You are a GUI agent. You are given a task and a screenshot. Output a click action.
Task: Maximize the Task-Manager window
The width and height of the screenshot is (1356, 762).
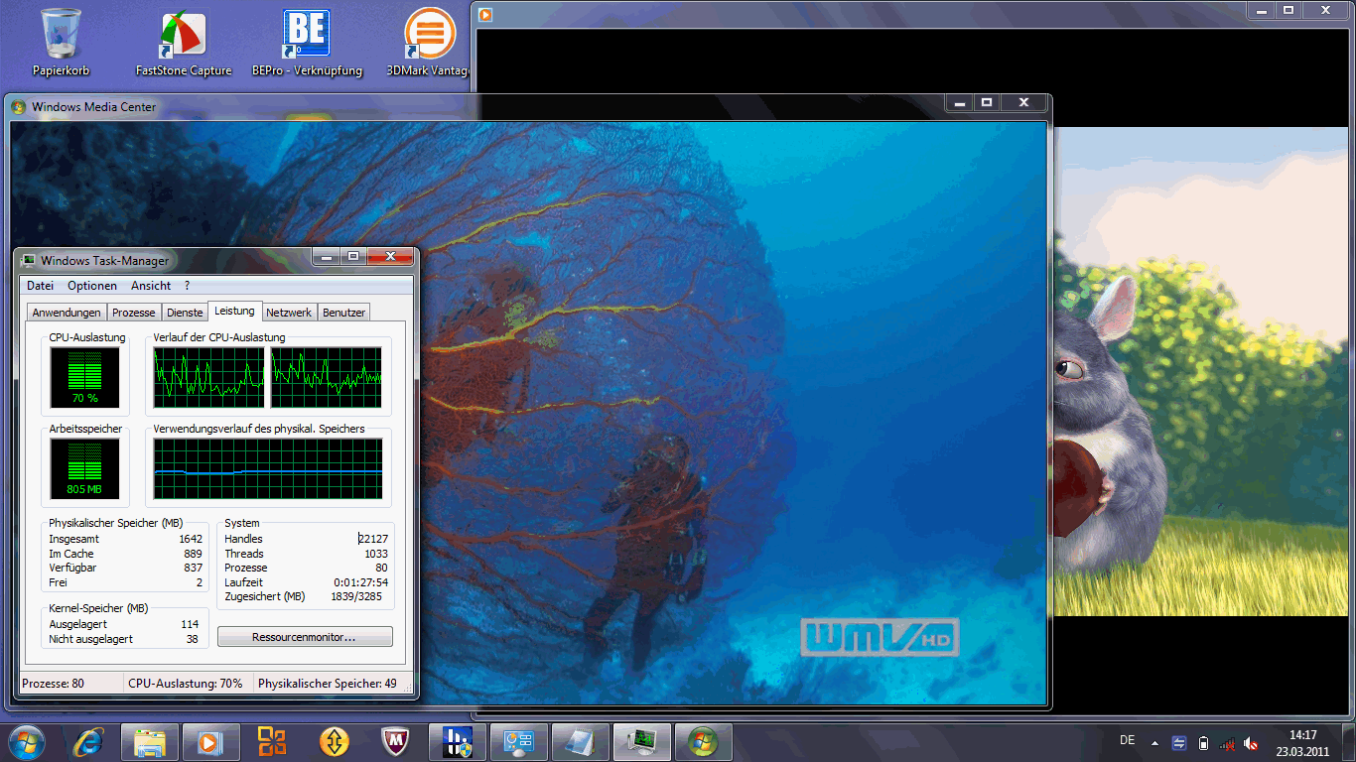coord(353,257)
